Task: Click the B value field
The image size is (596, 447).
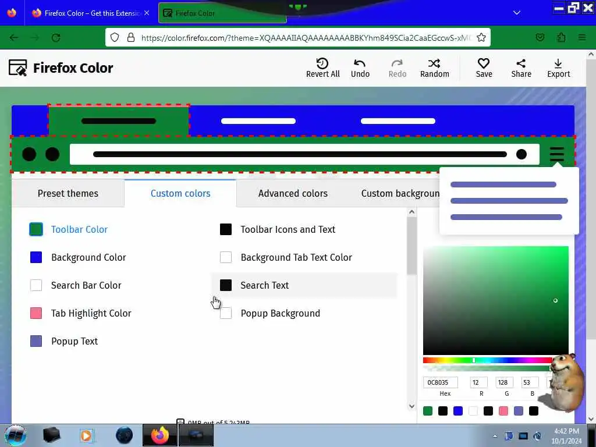Action: click(530, 382)
